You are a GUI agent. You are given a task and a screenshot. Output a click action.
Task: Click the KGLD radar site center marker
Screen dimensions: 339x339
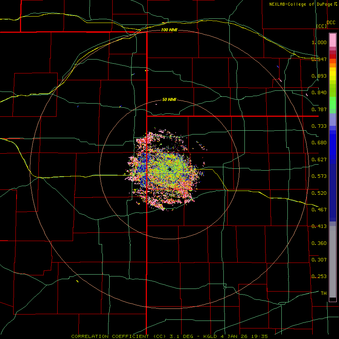pos(170,169)
